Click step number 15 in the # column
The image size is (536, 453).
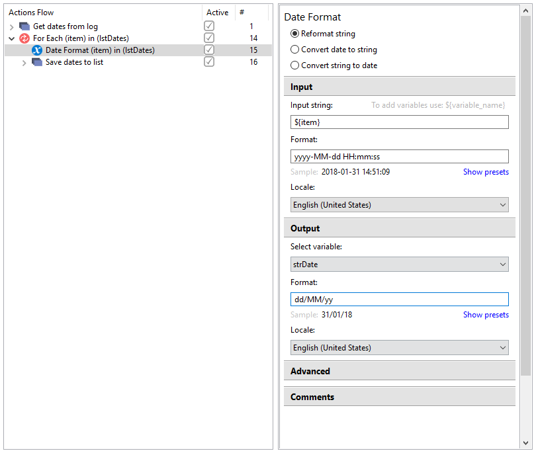tap(253, 50)
